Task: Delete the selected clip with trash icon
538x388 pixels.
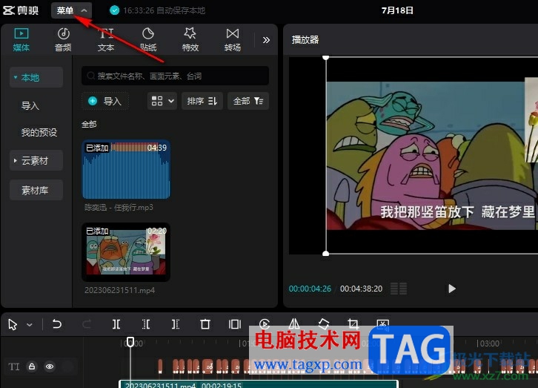Action: pos(205,324)
